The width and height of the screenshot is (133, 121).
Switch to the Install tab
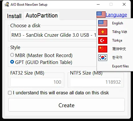pos(14,16)
